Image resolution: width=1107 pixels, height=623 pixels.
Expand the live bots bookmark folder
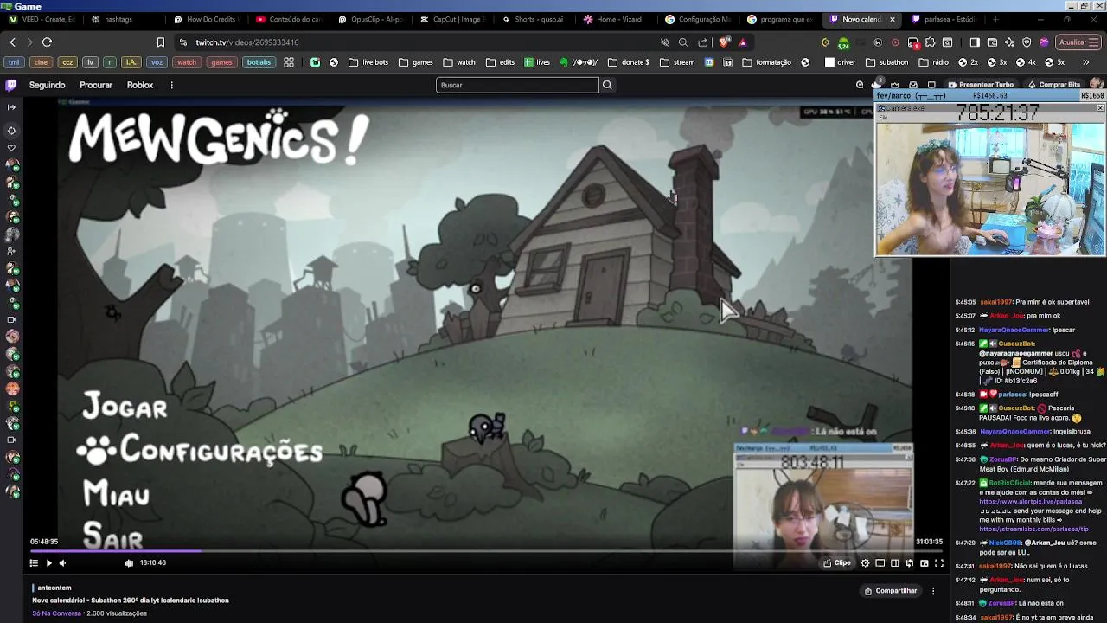point(368,62)
